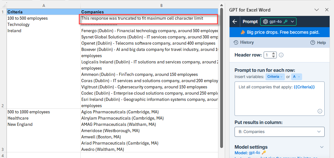Open the Help link

(x=318, y=42)
